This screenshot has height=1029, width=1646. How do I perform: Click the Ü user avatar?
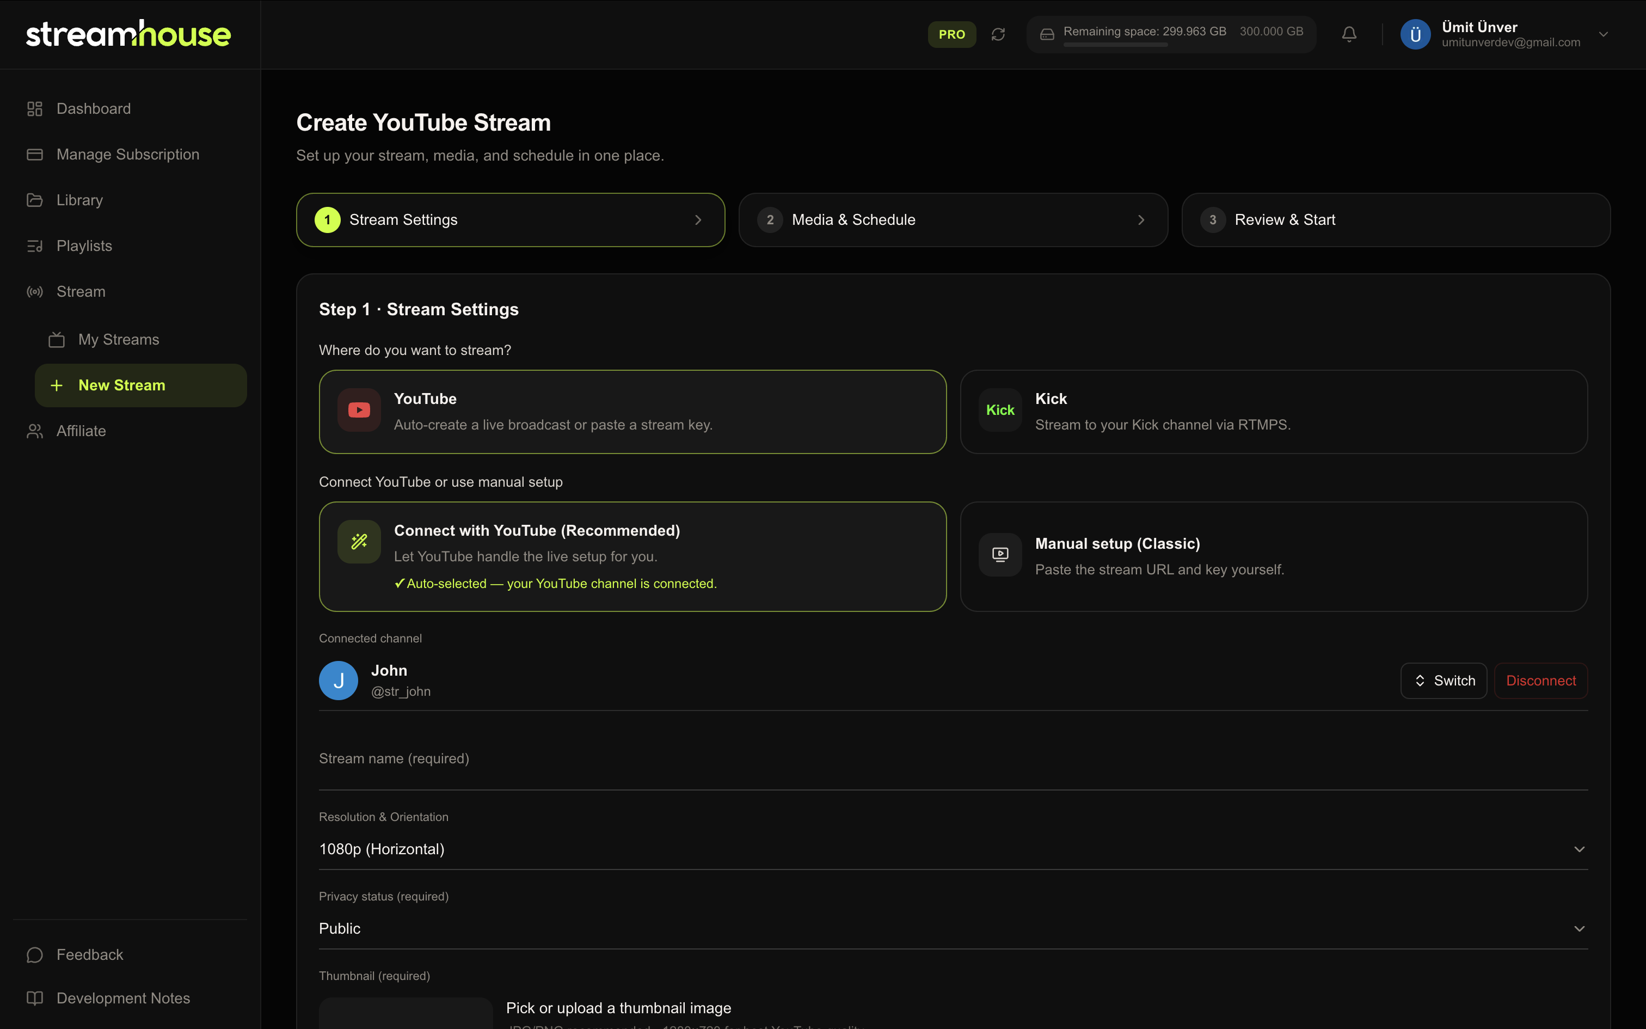click(1415, 34)
